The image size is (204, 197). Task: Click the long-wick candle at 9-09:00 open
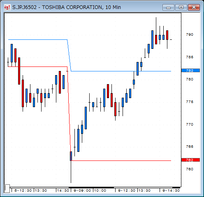click(x=71, y=167)
